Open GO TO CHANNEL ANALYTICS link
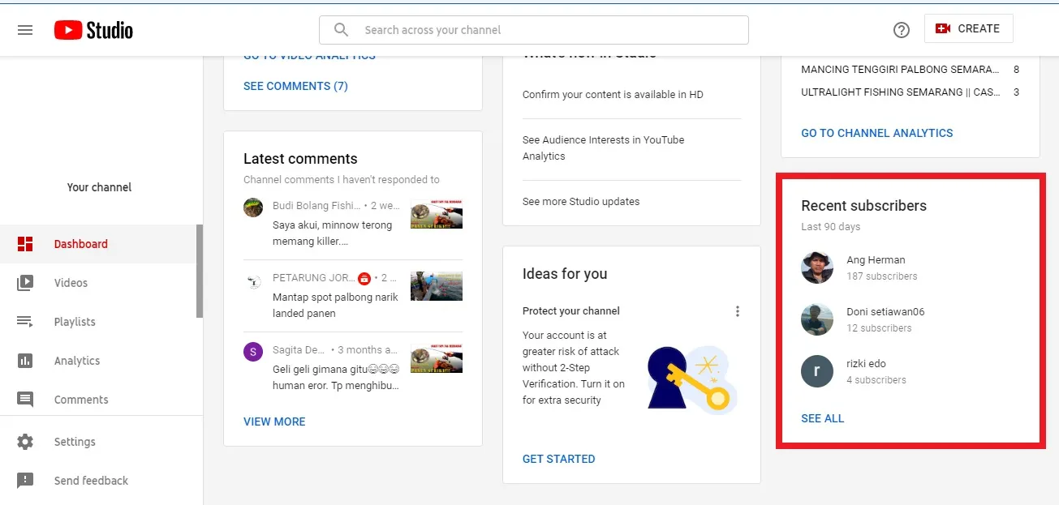The width and height of the screenshot is (1059, 505). point(876,133)
